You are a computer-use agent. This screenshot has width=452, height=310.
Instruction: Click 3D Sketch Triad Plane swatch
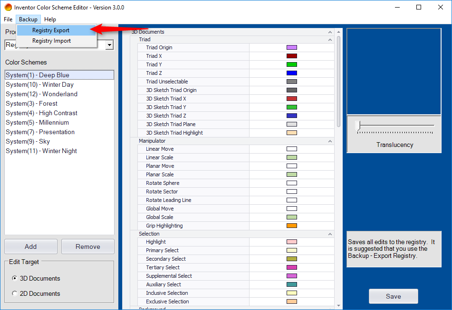[x=292, y=124]
